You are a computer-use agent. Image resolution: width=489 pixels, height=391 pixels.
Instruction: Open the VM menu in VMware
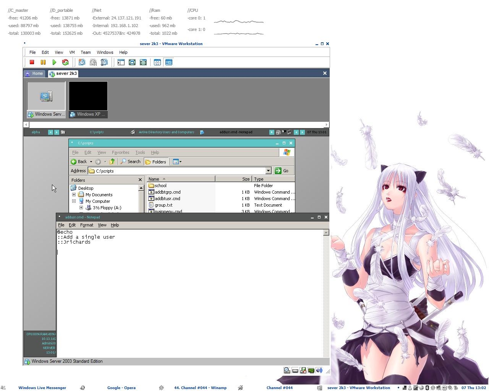point(72,52)
